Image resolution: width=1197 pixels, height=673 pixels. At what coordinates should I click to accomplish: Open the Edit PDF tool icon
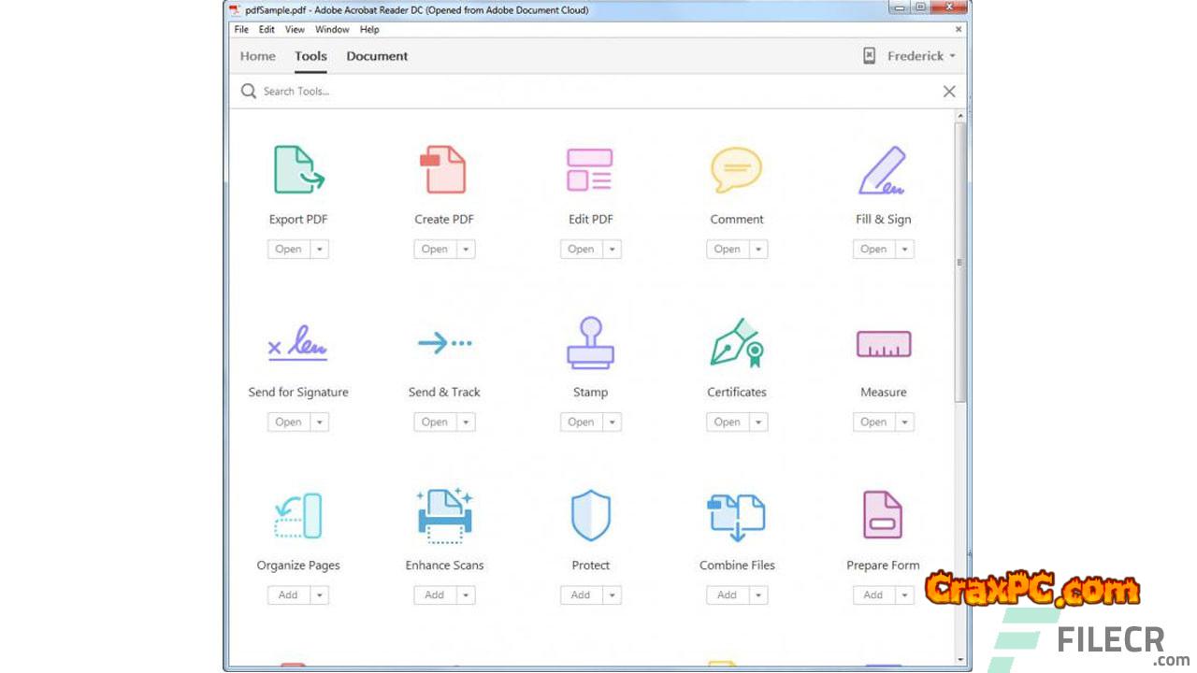[x=590, y=170]
